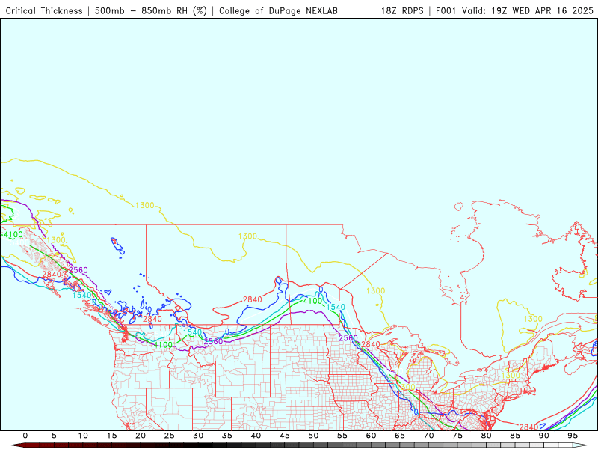Click the colorbar label "20"

click(141, 436)
